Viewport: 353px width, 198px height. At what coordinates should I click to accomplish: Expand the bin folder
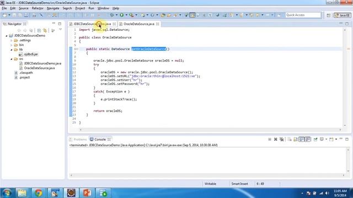pos(11,45)
